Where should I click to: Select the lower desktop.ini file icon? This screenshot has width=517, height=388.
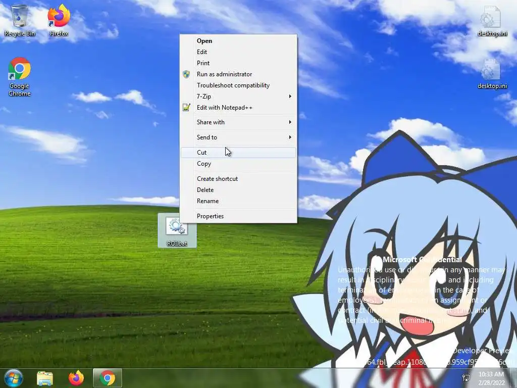pyautogui.click(x=492, y=74)
